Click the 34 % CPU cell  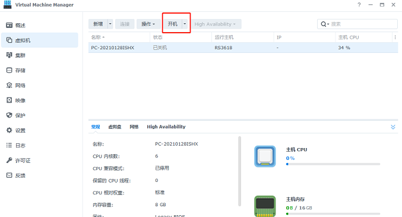(x=344, y=48)
